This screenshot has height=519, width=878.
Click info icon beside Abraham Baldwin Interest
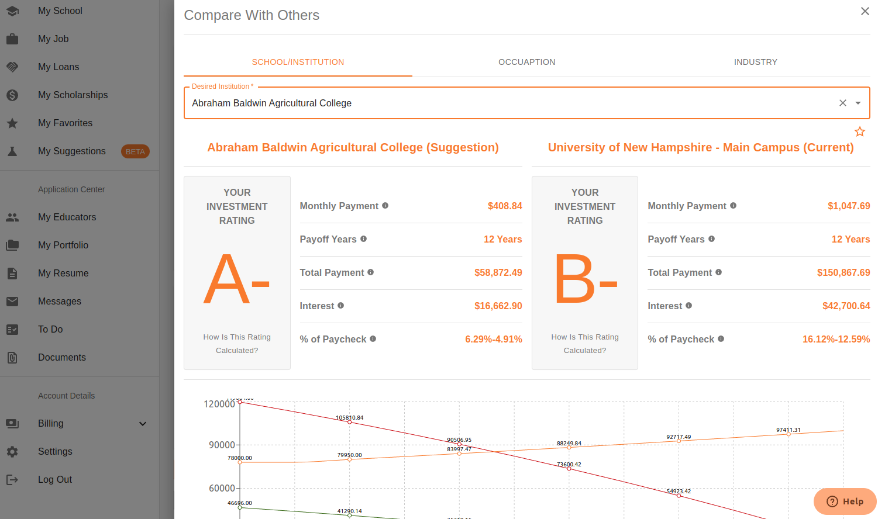click(x=341, y=306)
